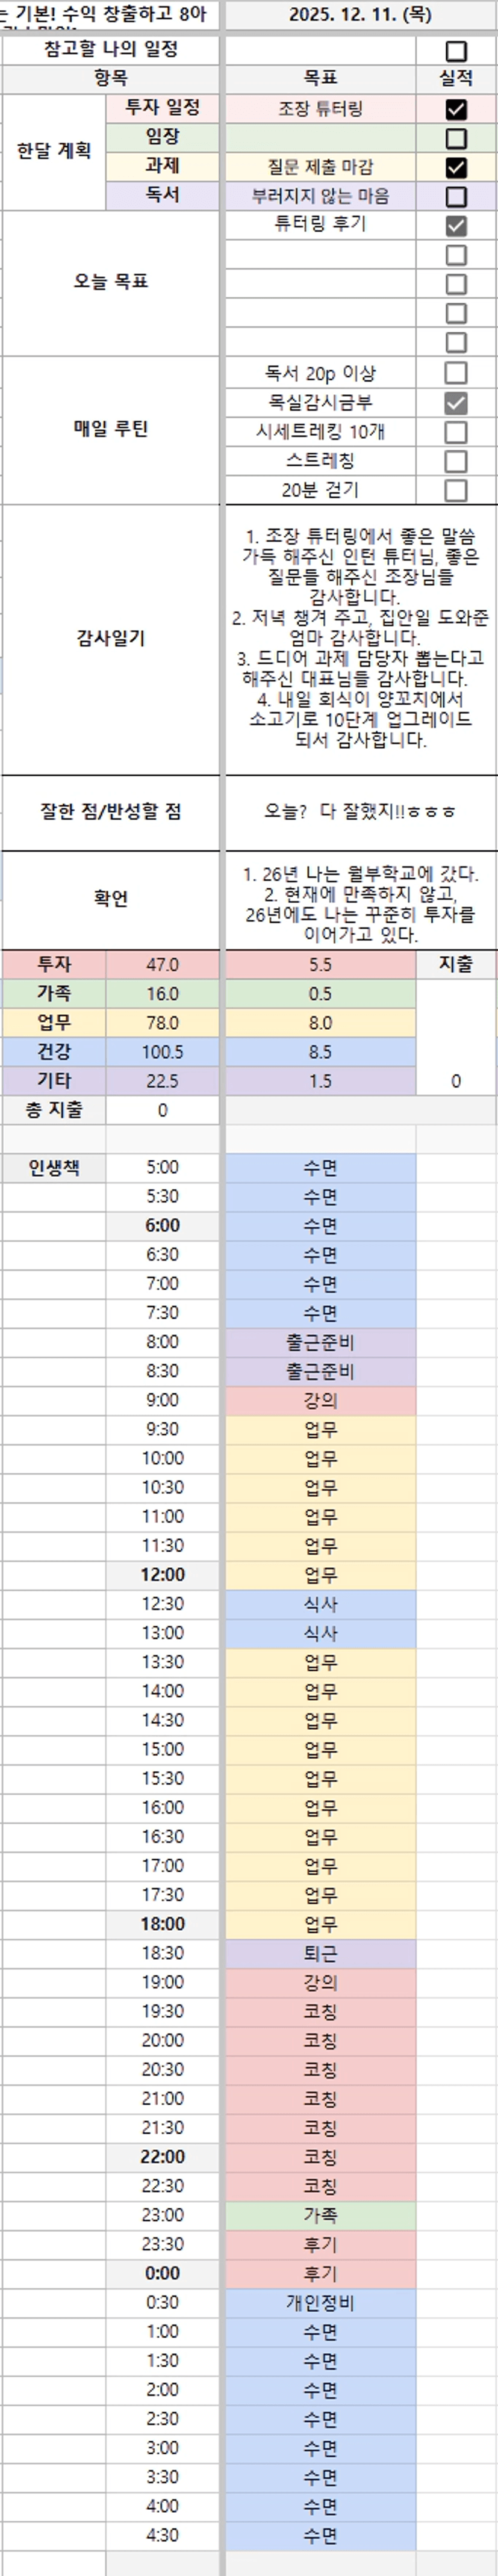Uncheck the 조장 튜터링 checkbox
The height and width of the screenshot is (2576, 498).
click(455, 110)
